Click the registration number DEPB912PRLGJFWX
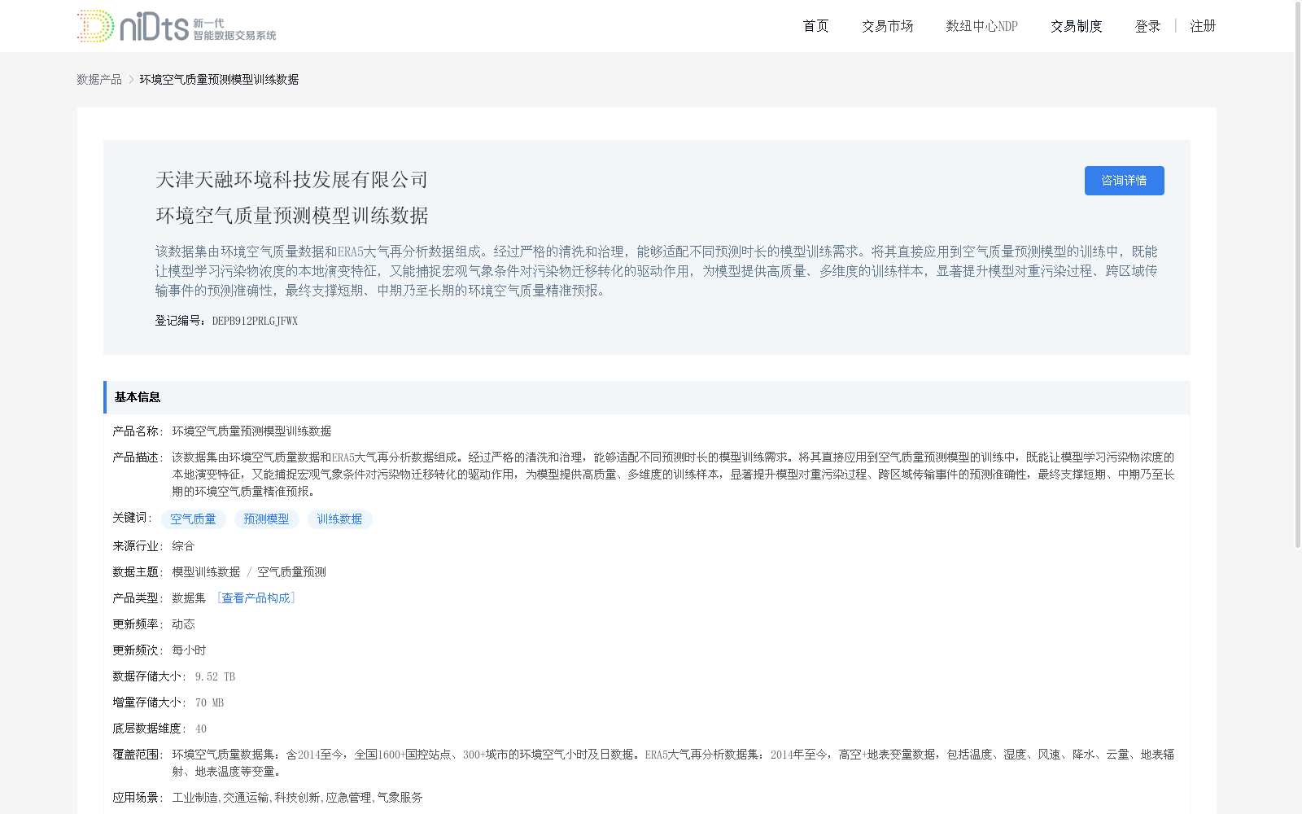The height and width of the screenshot is (814, 1302). [255, 321]
